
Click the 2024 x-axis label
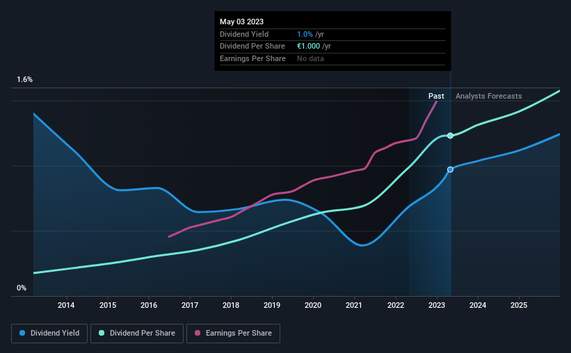478,305
